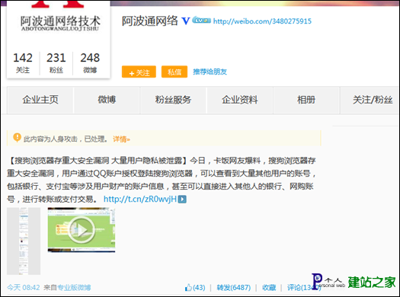Click the orange warning exclamation icon
Screen dimensions: 400x297
click(17, 138)
